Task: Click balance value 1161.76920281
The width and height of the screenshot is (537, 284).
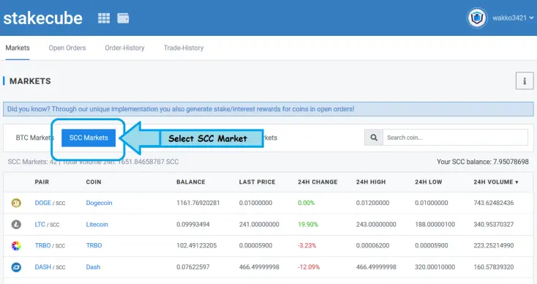Action: (198, 203)
